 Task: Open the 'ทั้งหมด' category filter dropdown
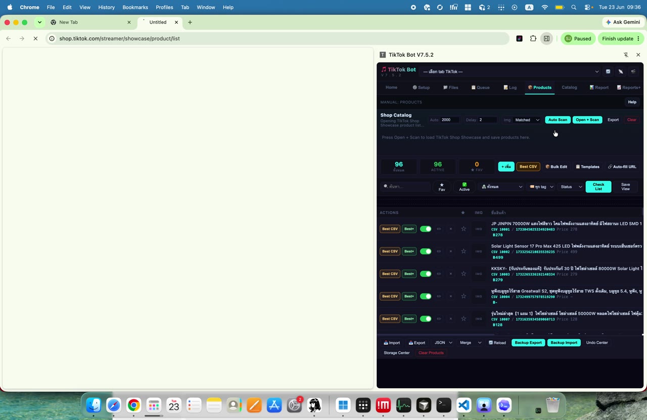click(x=501, y=187)
